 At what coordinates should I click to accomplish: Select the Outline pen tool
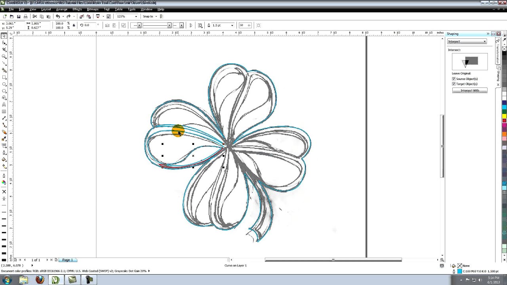tap(4, 153)
